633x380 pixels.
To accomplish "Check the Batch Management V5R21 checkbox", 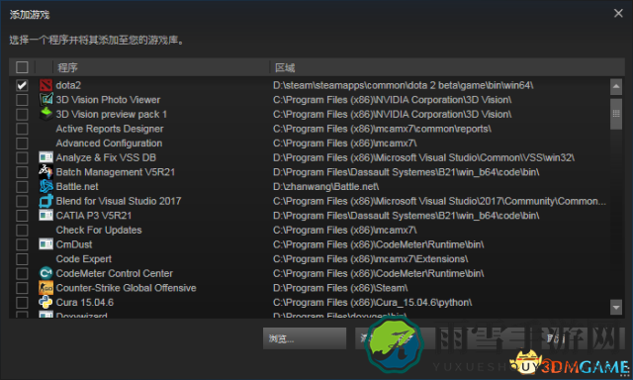I will [x=22, y=172].
